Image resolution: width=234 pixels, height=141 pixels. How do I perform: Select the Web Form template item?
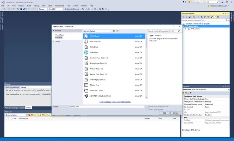pos(114,53)
